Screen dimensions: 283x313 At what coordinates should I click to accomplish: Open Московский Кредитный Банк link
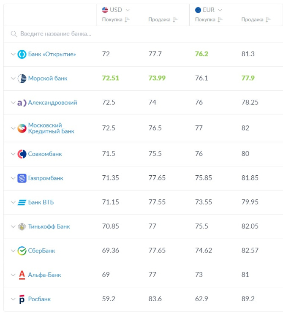click(x=51, y=128)
